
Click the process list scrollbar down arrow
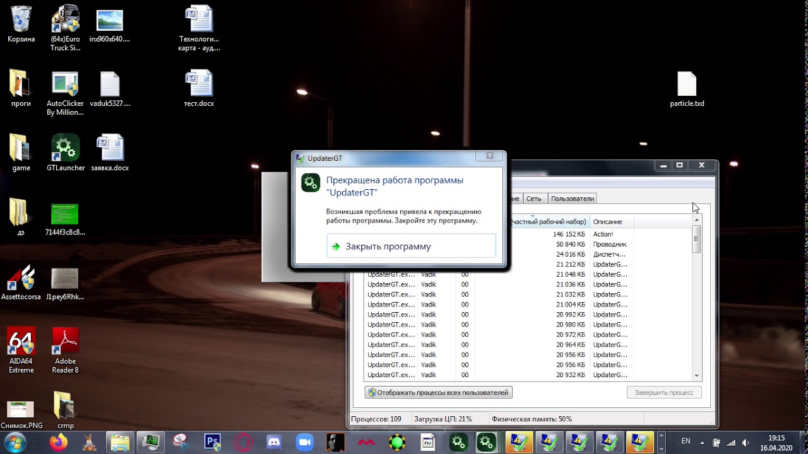tap(697, 376)
